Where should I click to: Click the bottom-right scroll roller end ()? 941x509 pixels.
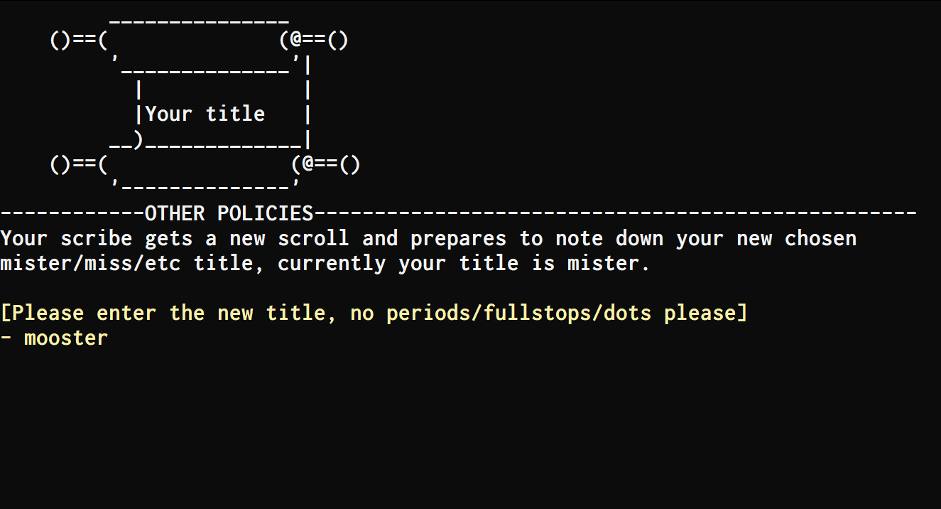(350, 164)
